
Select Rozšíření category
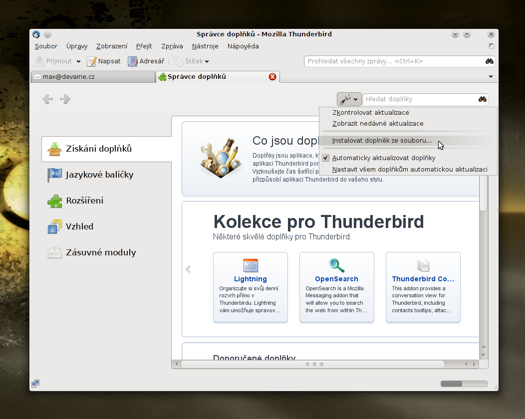point(107,201)
